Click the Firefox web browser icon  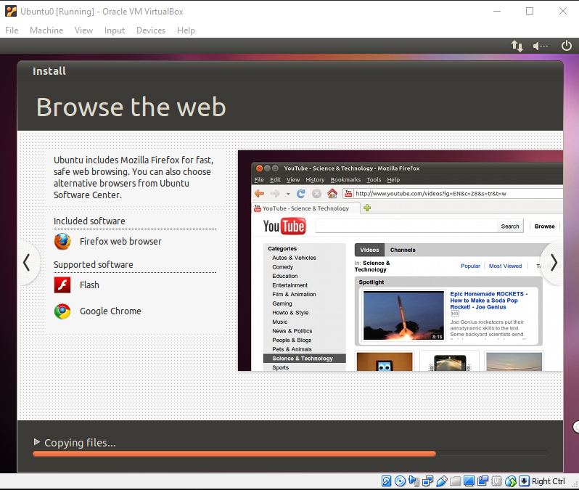click(x=62, y=241)
